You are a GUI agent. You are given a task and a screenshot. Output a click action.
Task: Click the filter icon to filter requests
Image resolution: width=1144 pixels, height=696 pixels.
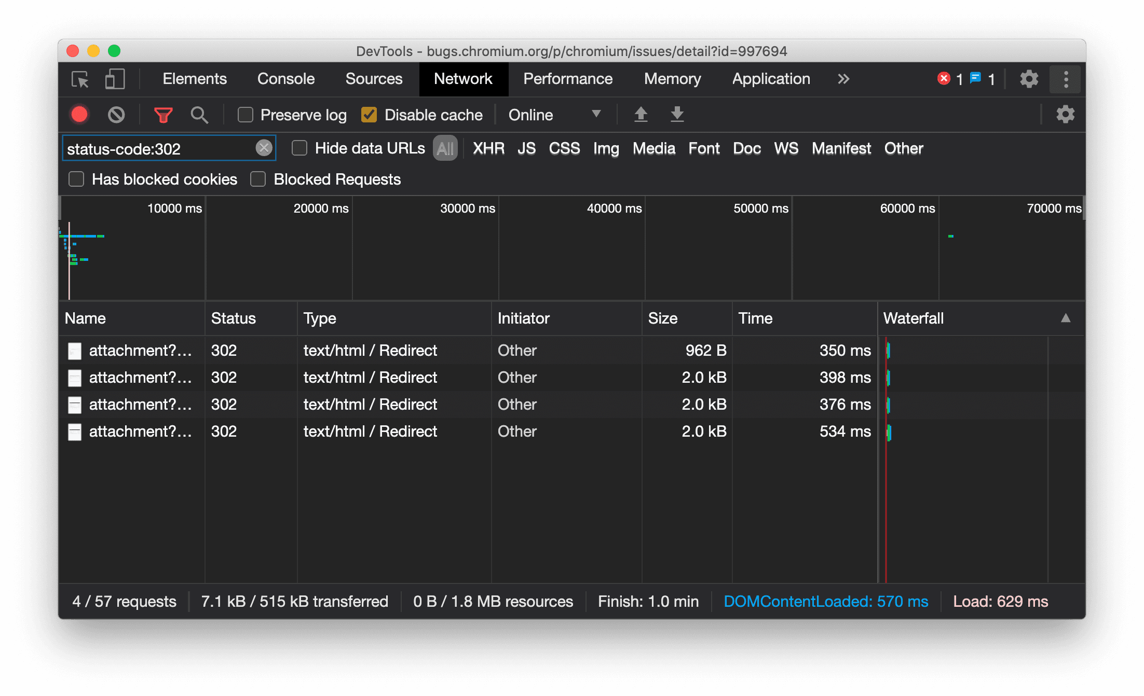[162, 115]
